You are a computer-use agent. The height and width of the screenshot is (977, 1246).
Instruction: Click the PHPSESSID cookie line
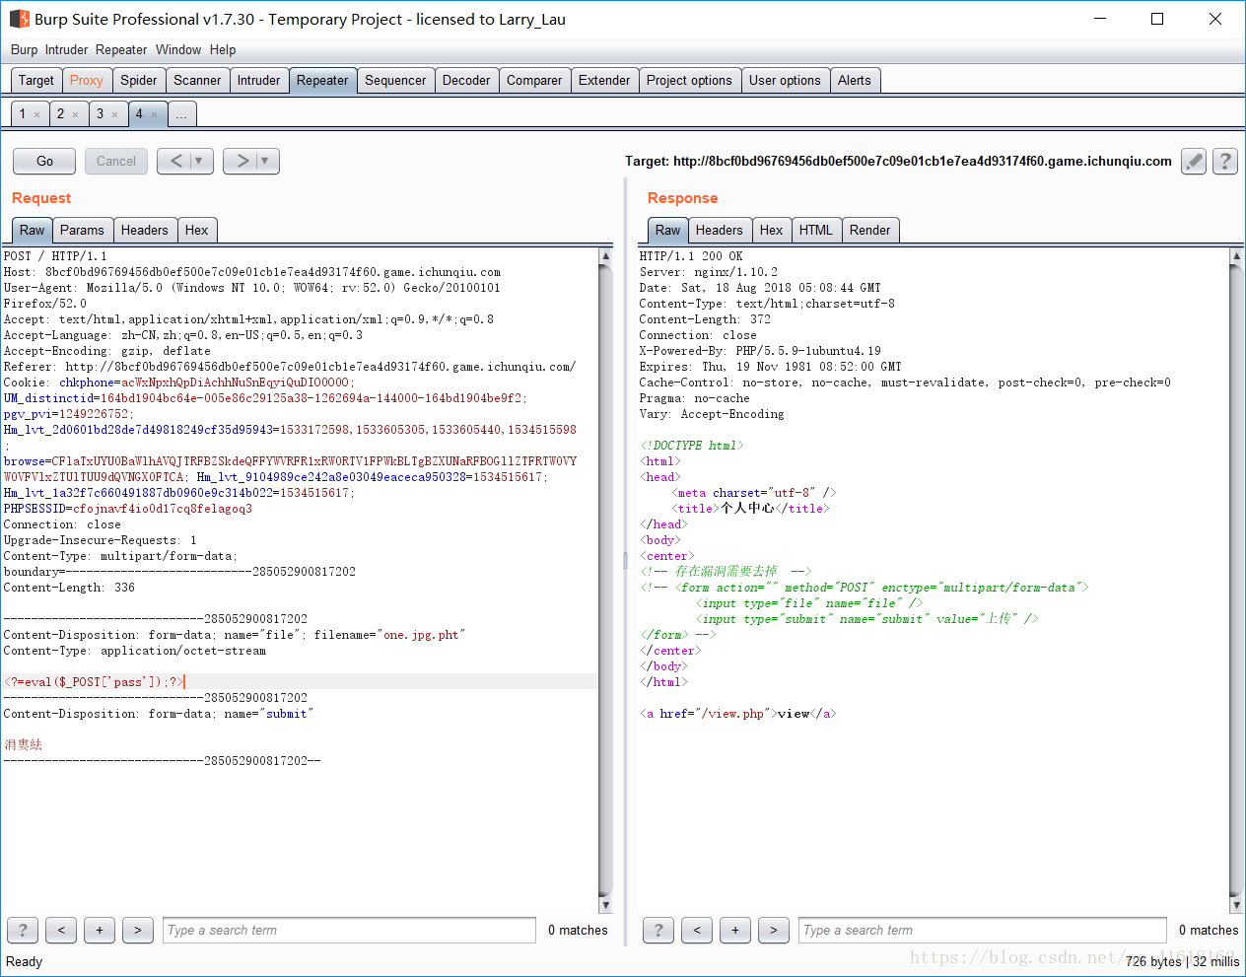pos(128,509)
